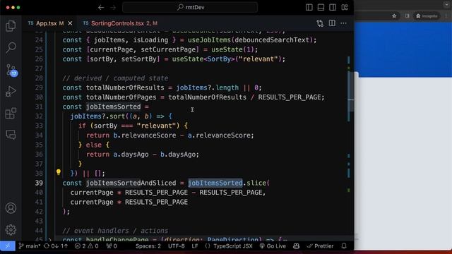Click b.relevanceScore on line 34
The height and width of the screenshot is (254, 452).
coord(144,135)
